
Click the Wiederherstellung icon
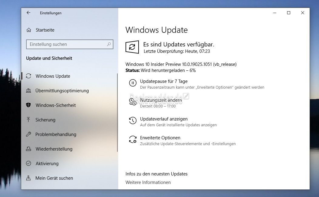[x=29, y=149]
